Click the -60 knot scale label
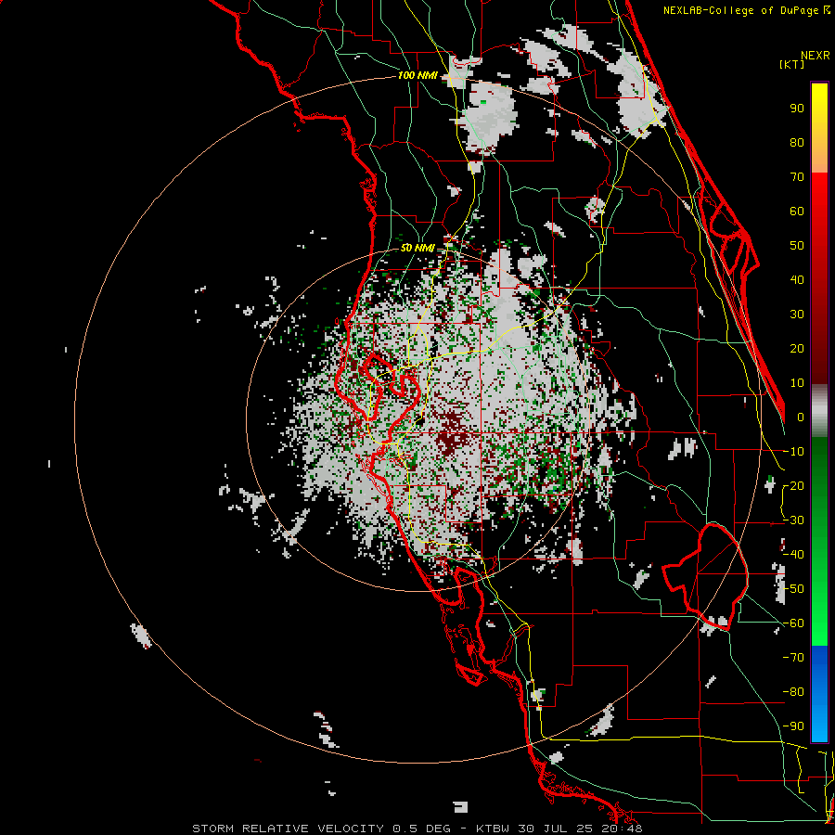The height and width of the screenshot is (835, 835). 793,623
